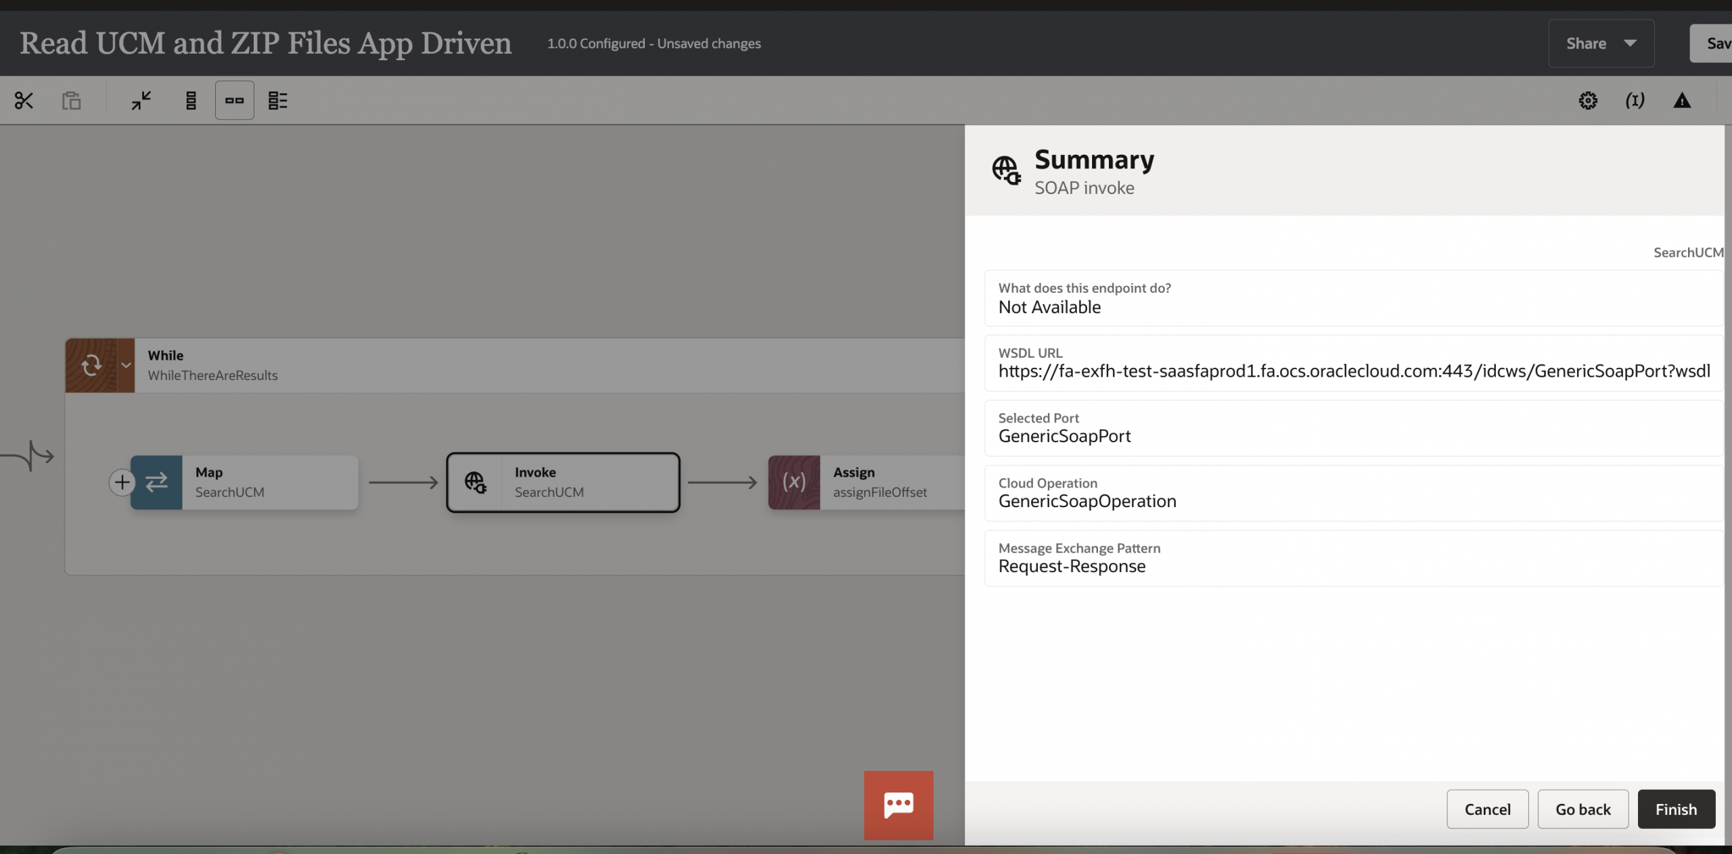Open the global variables (I) panel

point(1635,100)
